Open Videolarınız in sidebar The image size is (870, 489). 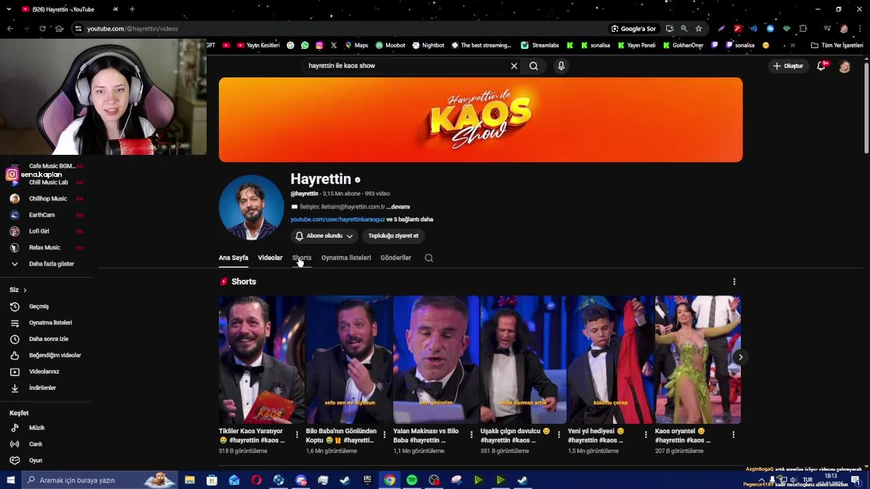click(x=46, y=372)
